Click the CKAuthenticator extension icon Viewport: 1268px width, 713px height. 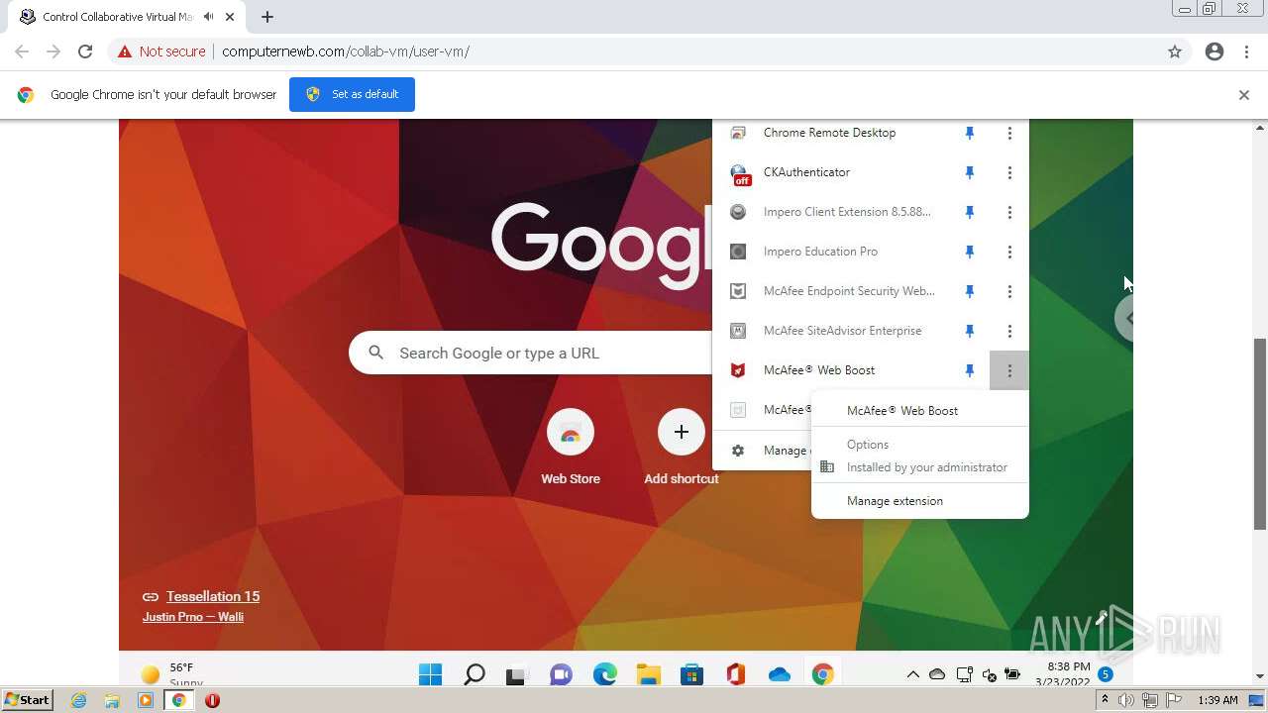739,174
